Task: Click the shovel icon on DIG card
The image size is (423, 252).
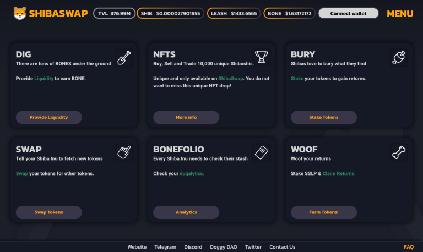Action: tap(124, 58)
